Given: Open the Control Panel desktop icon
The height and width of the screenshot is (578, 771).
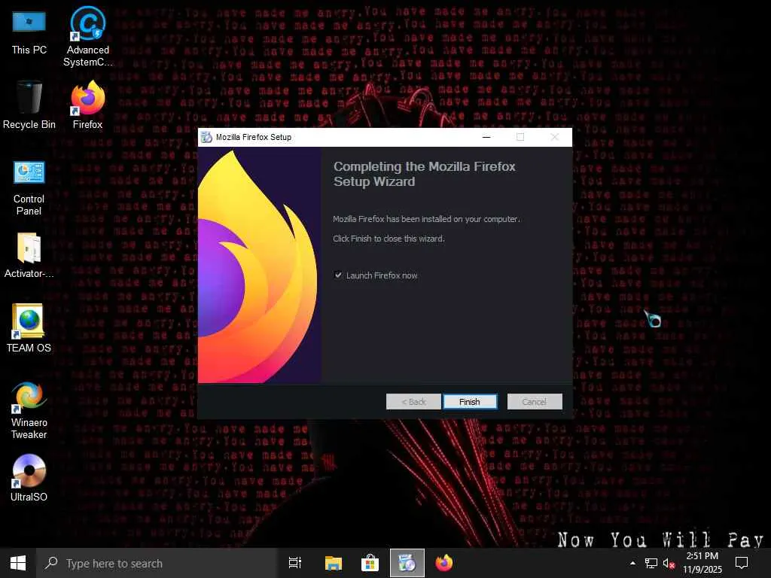Looking at the screenshot, I should pyautogui.click(x=29, y=187).
